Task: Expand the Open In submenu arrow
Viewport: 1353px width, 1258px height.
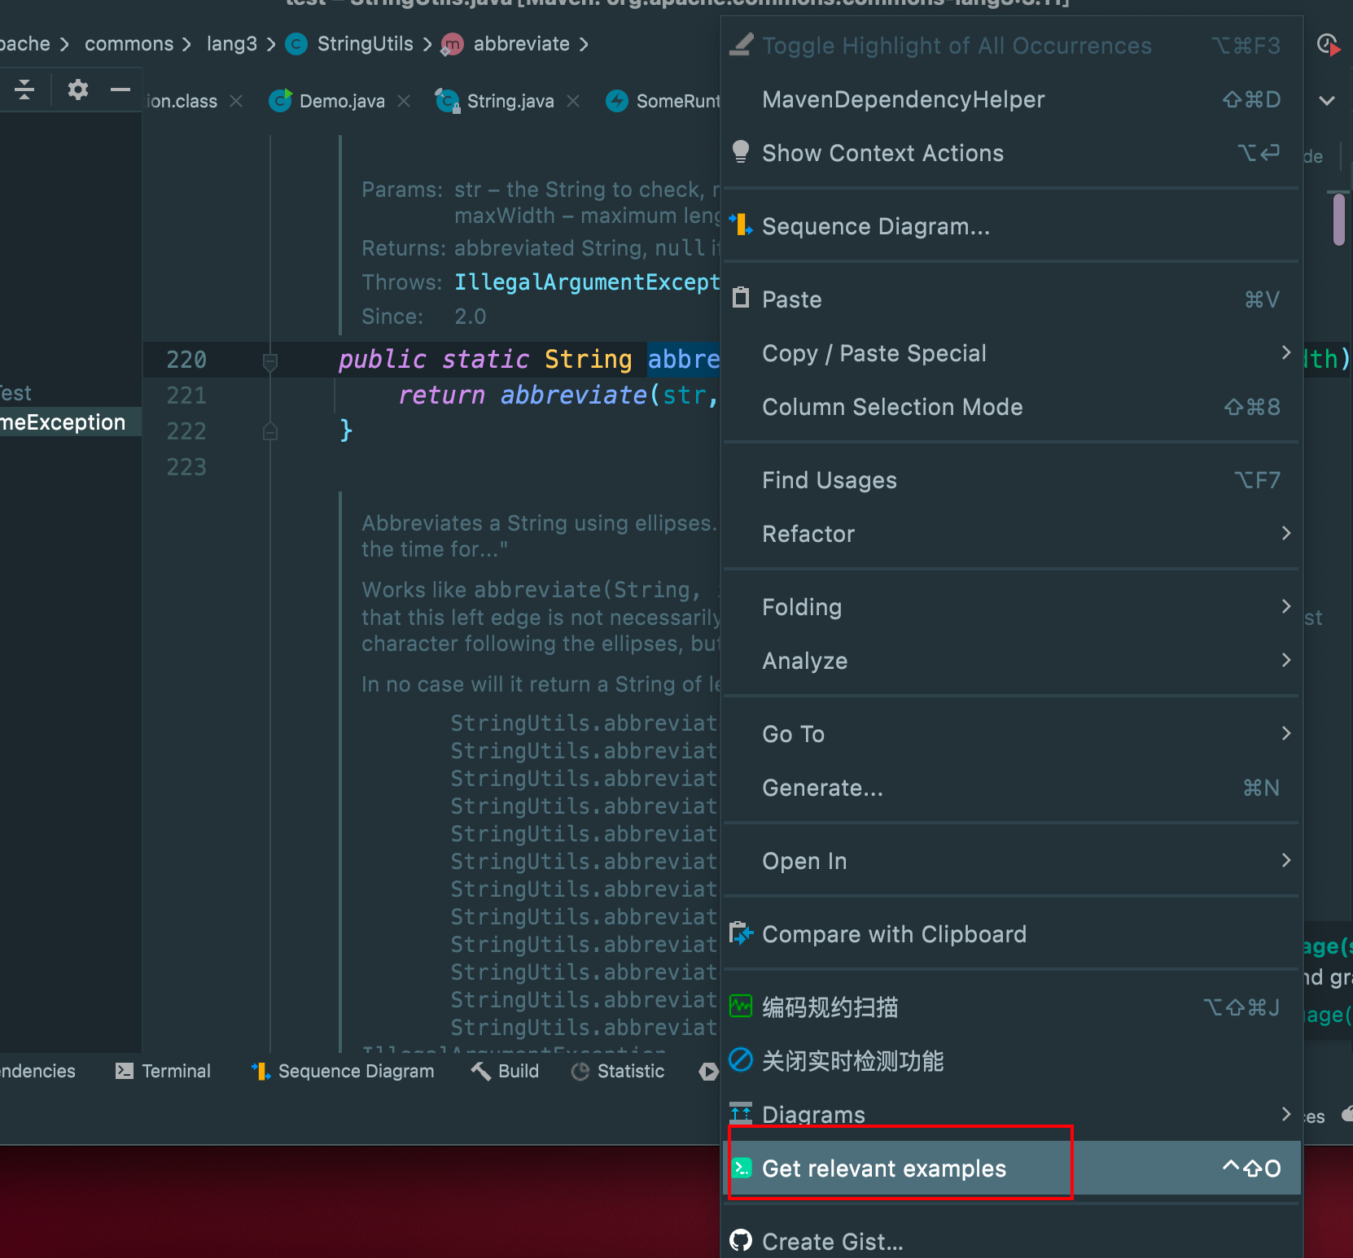Action: [x=1285, y=860]
